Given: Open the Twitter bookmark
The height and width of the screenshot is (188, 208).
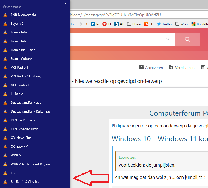Looking at the screenshot, I should (x=164, y=24).
